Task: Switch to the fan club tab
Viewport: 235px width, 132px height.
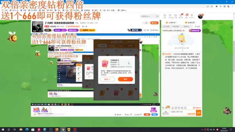Action: click(197, 26)
